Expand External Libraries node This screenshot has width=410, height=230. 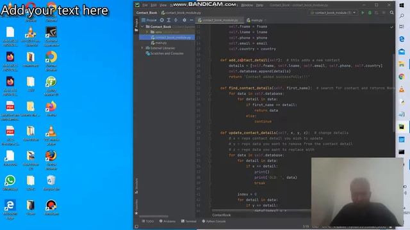142,48
